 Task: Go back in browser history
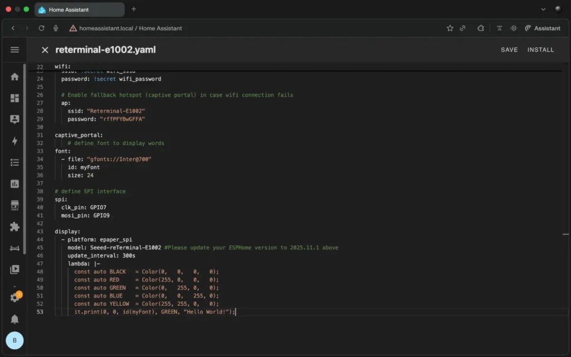[13, 28]
